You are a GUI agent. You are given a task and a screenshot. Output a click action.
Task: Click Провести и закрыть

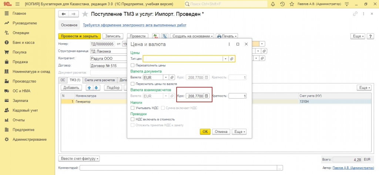[80, 36]
